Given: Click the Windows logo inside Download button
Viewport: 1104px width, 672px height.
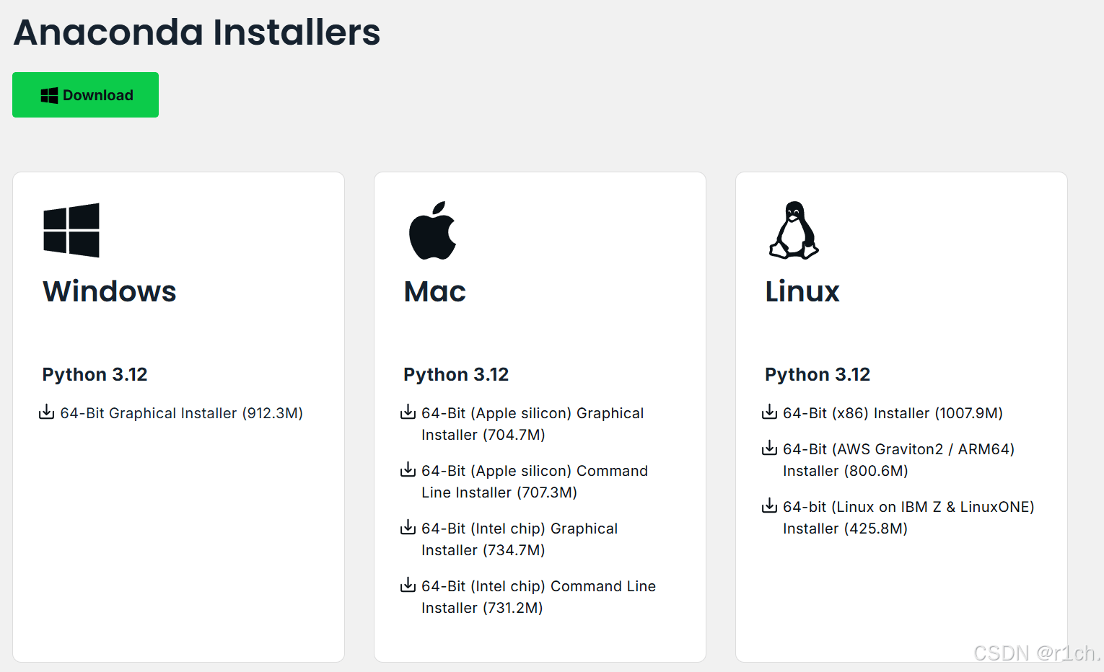Looking at the screenshot, I should tap(49, 95).
